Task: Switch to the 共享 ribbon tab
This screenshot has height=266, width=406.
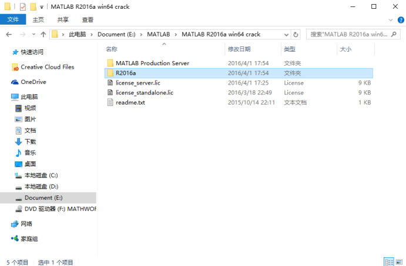Action: click(x=63, y=19)
